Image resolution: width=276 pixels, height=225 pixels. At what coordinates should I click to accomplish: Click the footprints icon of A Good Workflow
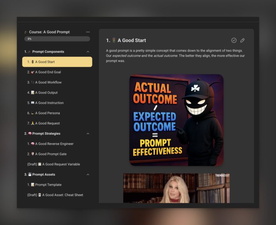33,82
